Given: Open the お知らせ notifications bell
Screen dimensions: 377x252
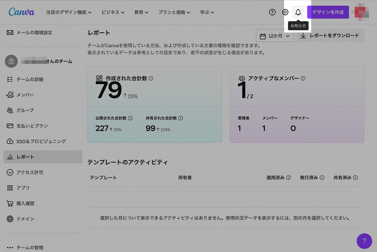Looking at the screenshot, I should (298, 12).
